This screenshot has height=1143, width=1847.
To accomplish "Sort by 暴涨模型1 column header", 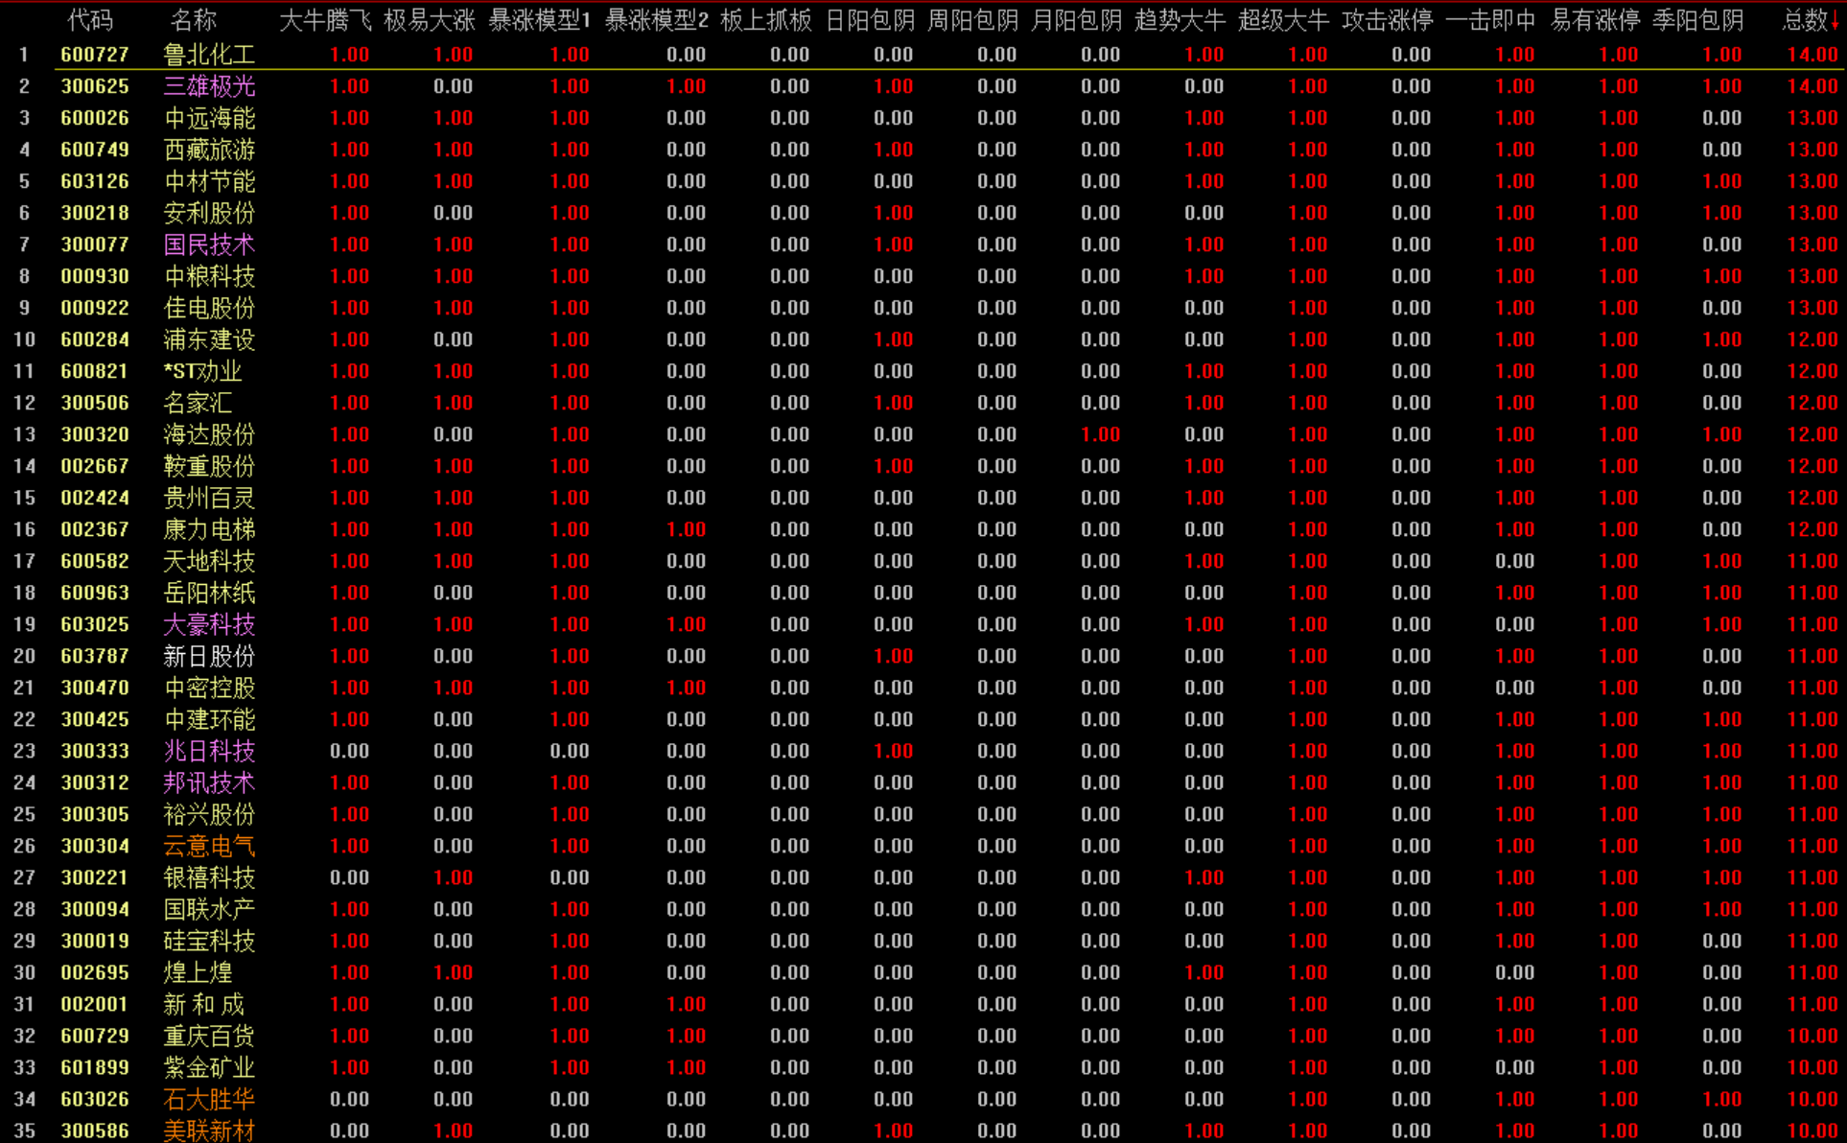I will pos(540,20).
